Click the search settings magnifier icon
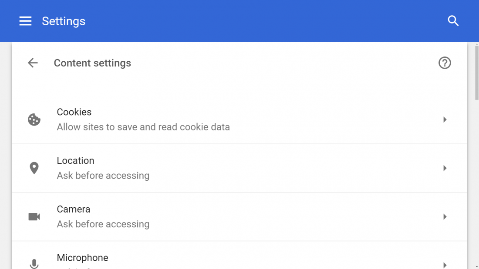Viewport: 479px width, 269px height. [453, 21]
